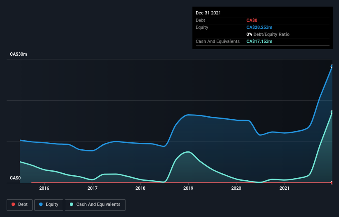This screenshot has height=217, width=339.
Task: Select the Equity endpoint marker at Dec 2021
Action: click(332, 66)
